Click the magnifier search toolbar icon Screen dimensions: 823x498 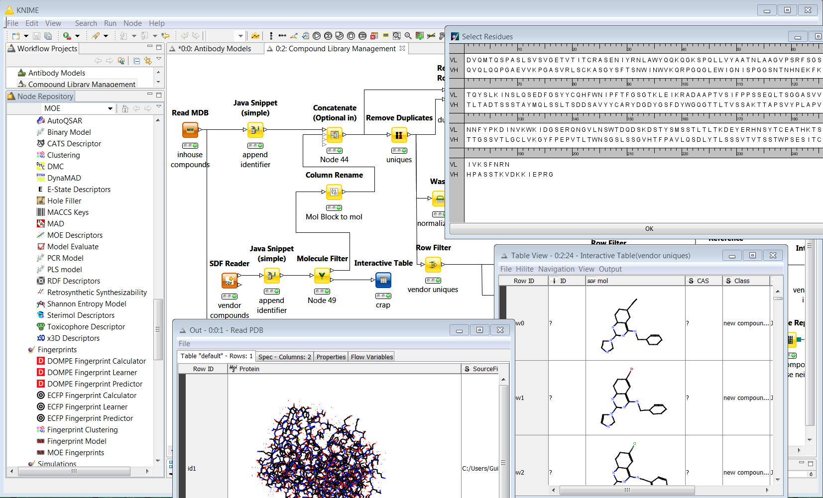[408, 36]
